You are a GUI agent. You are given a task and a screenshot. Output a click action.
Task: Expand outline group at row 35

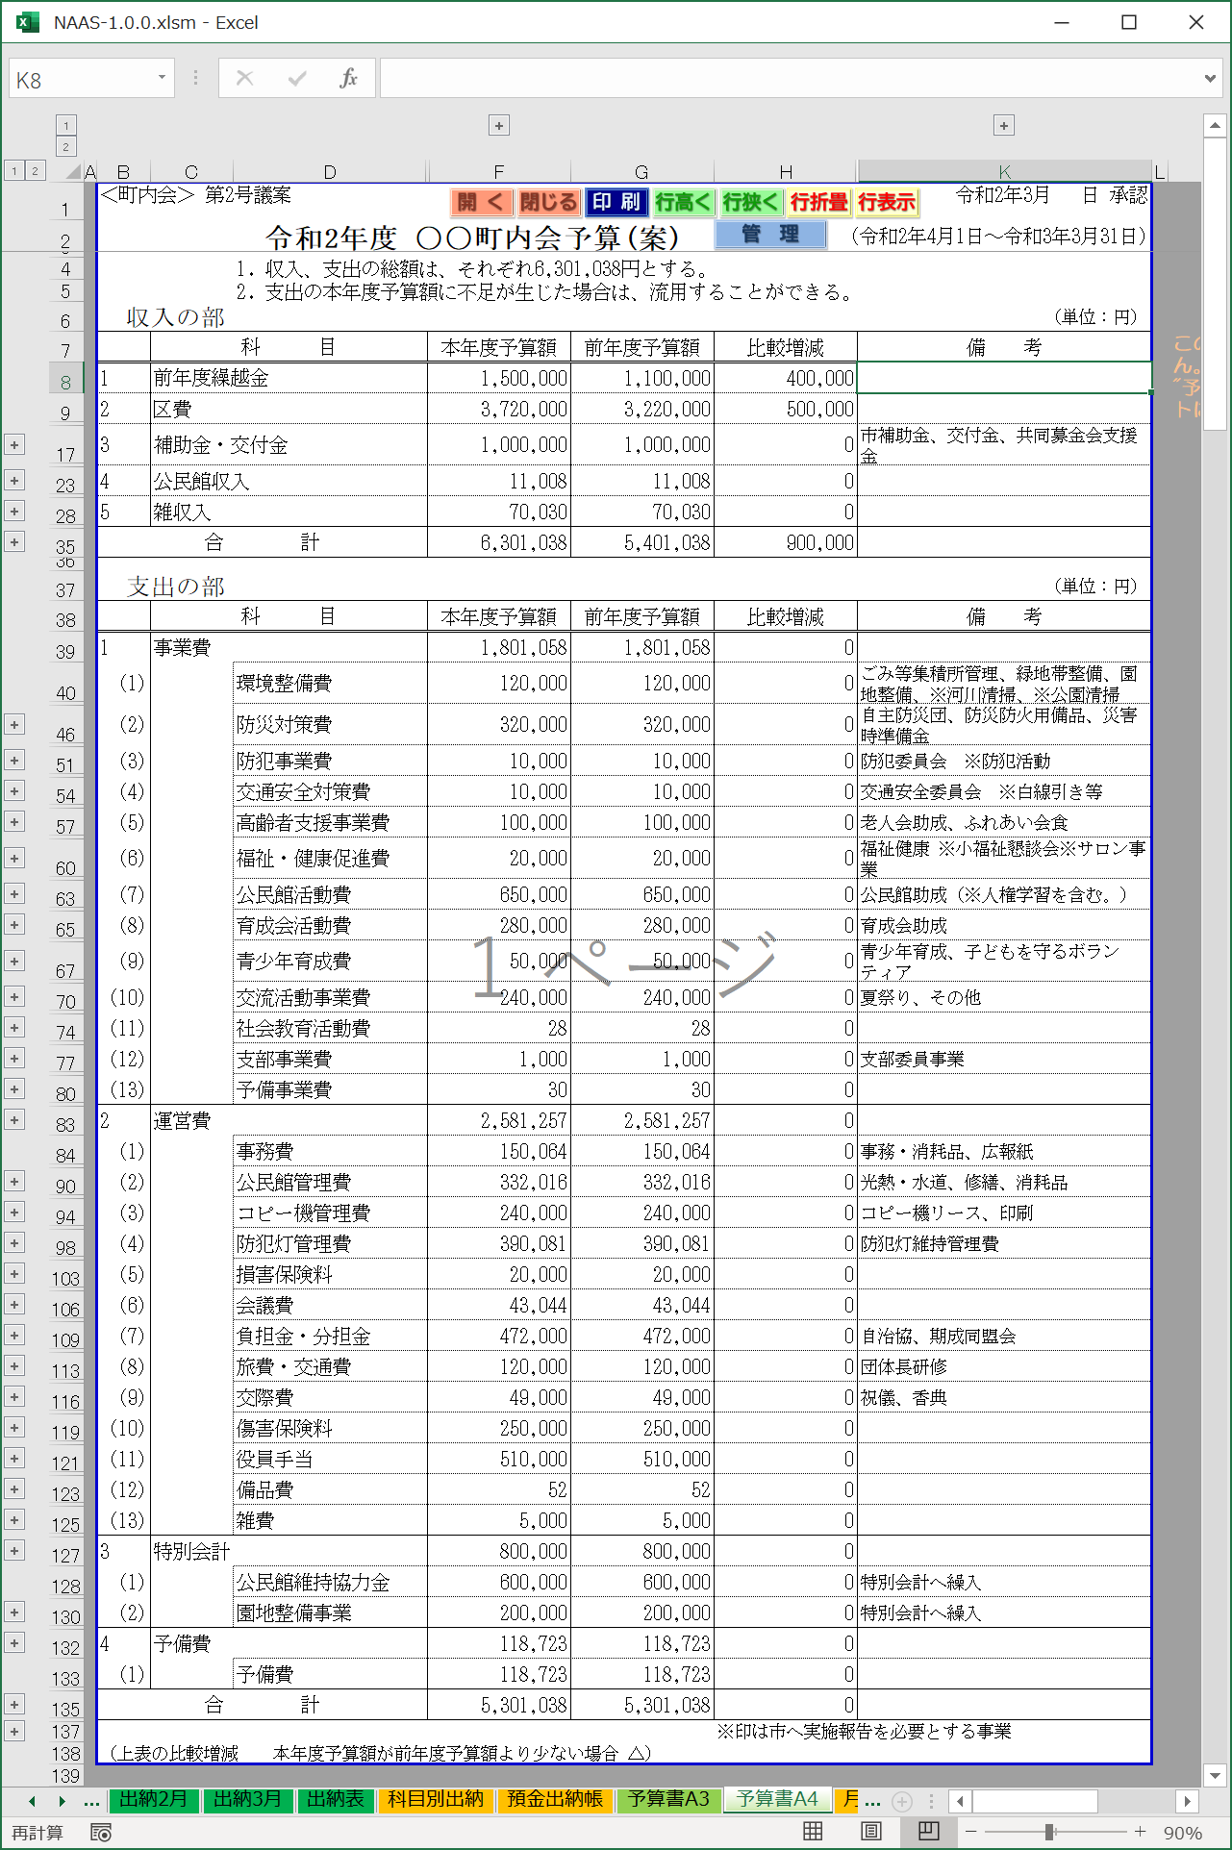(x=14, y=542)
